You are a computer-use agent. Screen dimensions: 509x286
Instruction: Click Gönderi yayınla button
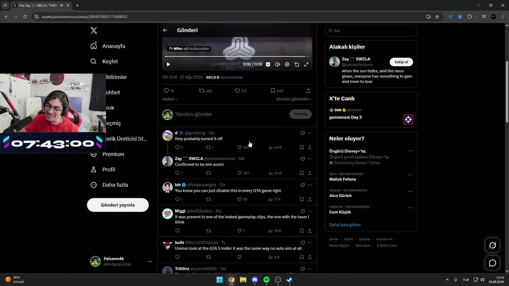click(x=118, y=205)
